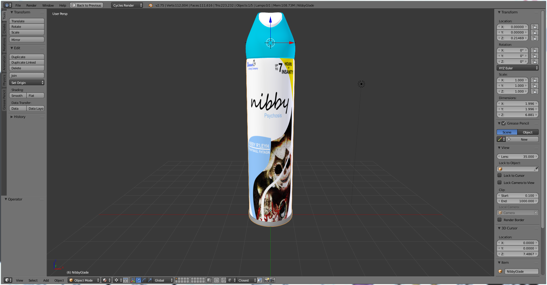Toggle the snap magnet icon
547x285 pixels.
coord(223,280)
